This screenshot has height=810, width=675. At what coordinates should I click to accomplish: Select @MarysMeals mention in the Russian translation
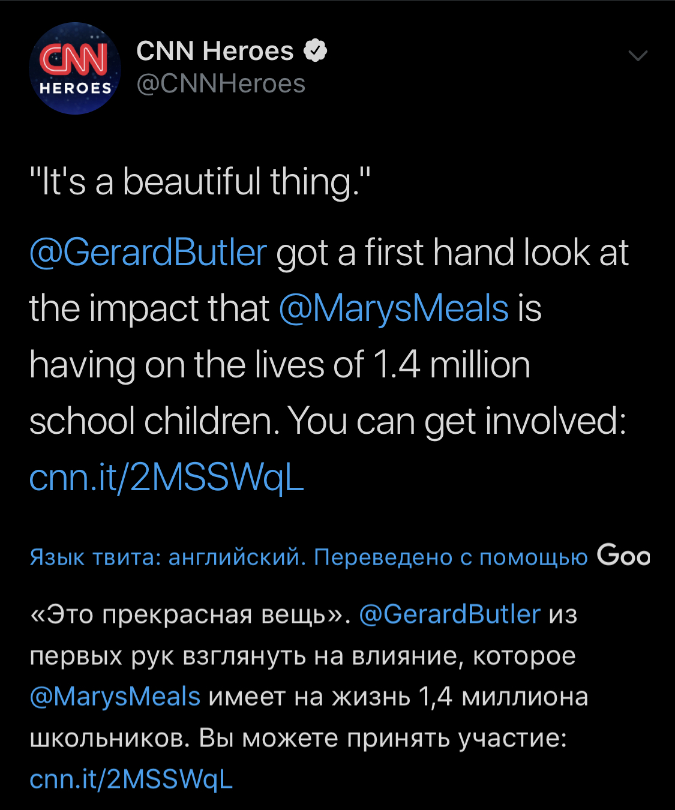(x=115, y=697)
